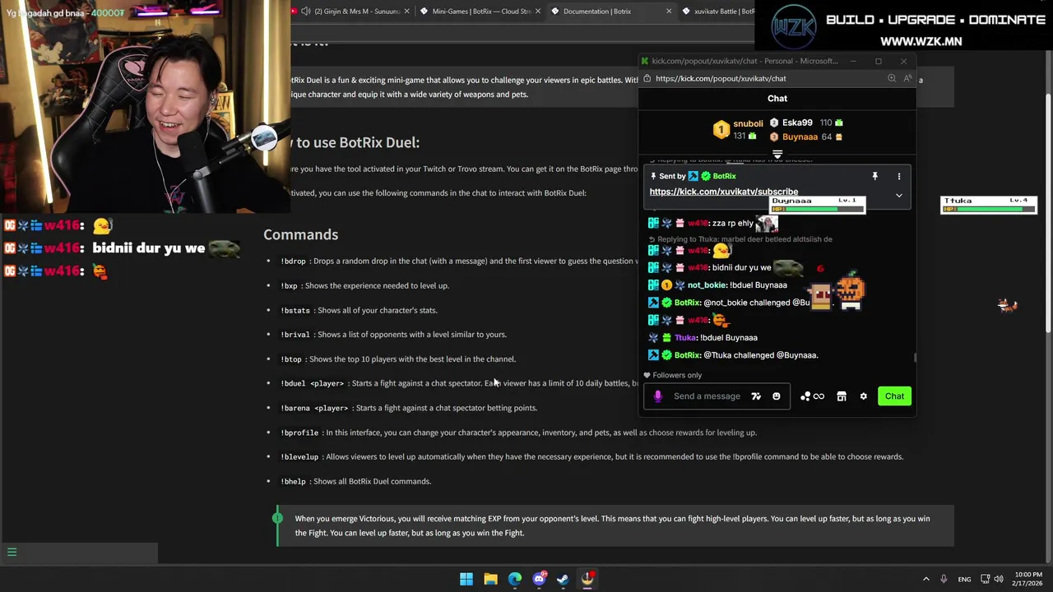1053x592 pixels.
Task: Switch to xuvikatv Battle tab
Action: (x=717, y=12)
